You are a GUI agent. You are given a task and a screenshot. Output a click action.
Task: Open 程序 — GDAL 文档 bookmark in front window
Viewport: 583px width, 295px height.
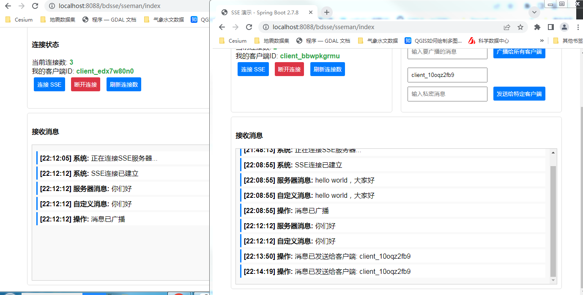tap(323, 41)
